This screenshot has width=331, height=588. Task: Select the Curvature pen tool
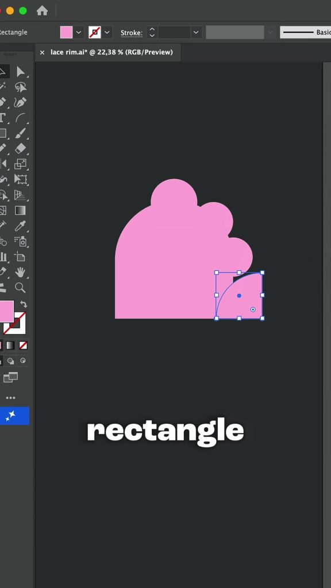tap(21, 102)
